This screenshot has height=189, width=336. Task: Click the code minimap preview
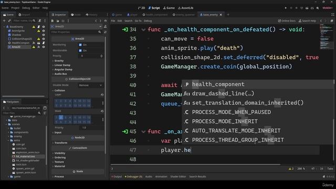click(x=326, y=36)
